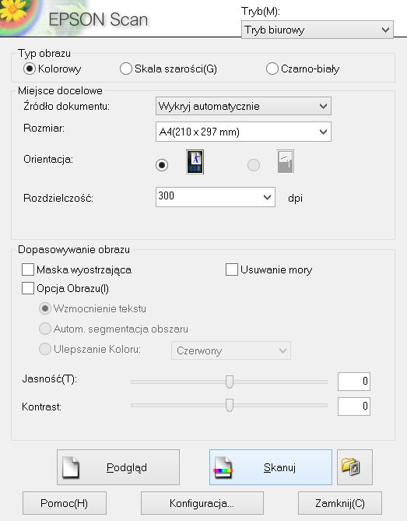This screenshot has width=407, height=521.
Task: Click the Konfiguracja... button
Action: pos(202,503)
